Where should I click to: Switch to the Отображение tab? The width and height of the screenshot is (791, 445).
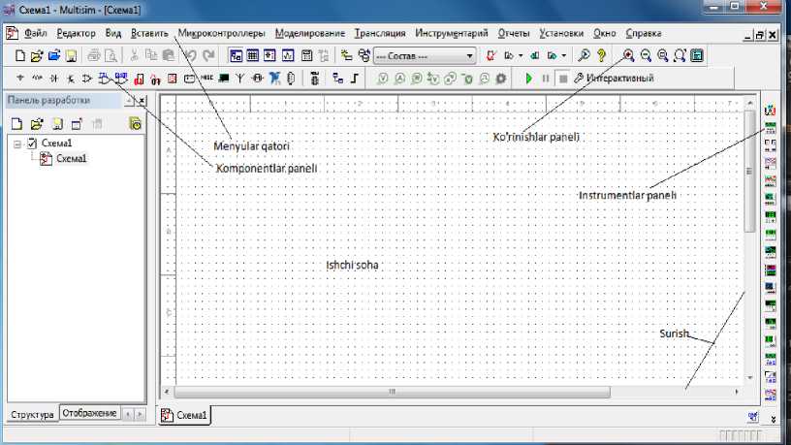[x=90, y=413]
